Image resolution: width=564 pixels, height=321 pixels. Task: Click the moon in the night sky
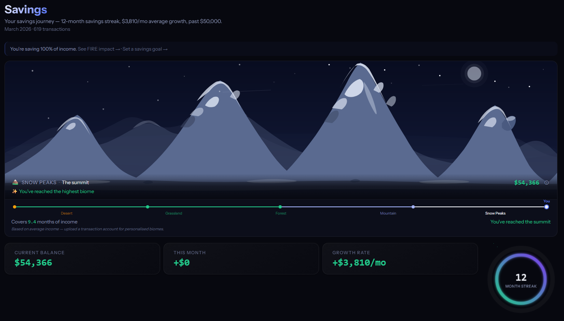474,74
